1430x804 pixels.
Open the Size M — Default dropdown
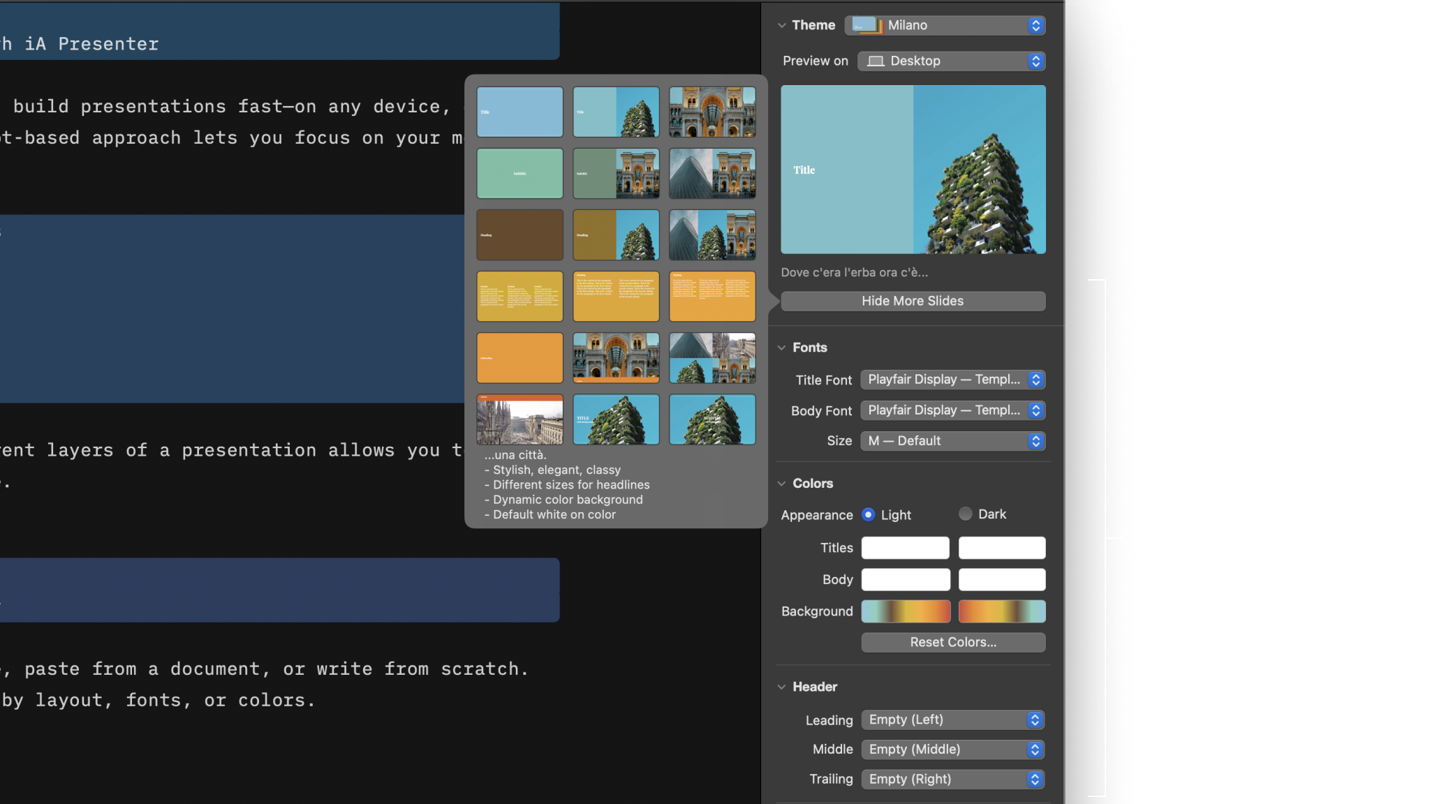click(x=952, y=441)
